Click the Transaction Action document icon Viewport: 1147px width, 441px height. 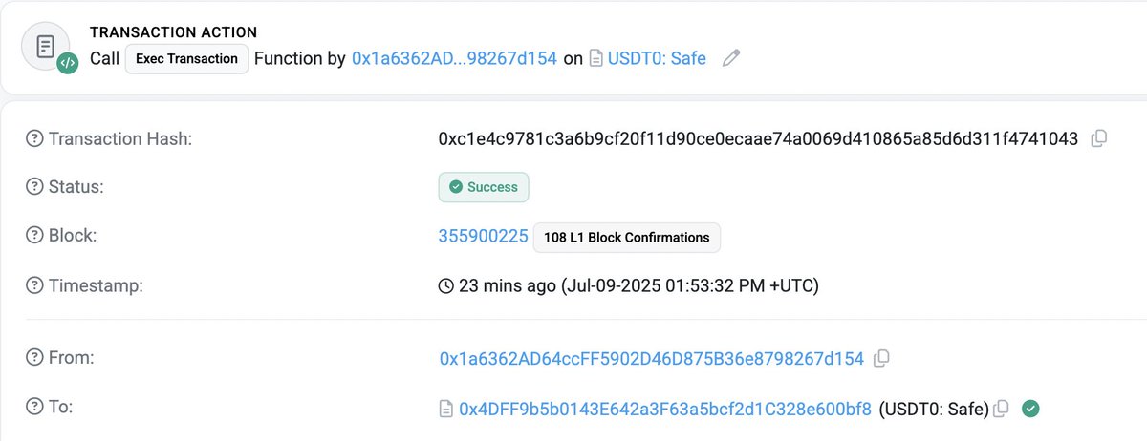click(x=44, y=47)
